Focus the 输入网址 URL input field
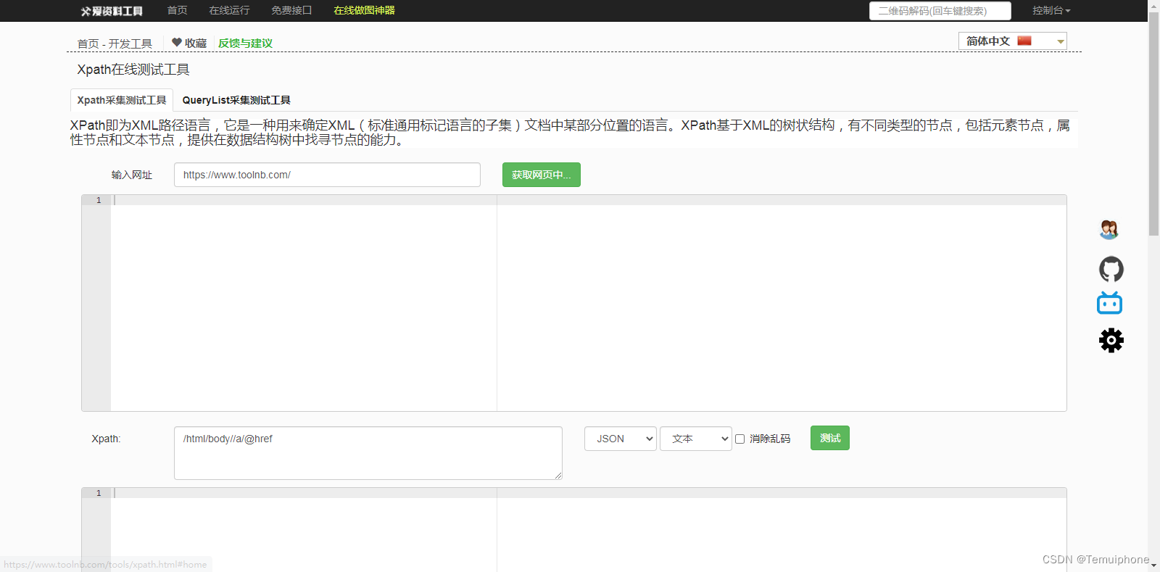The height and width of the screenshot is (572, 1160). pos(327,175)
